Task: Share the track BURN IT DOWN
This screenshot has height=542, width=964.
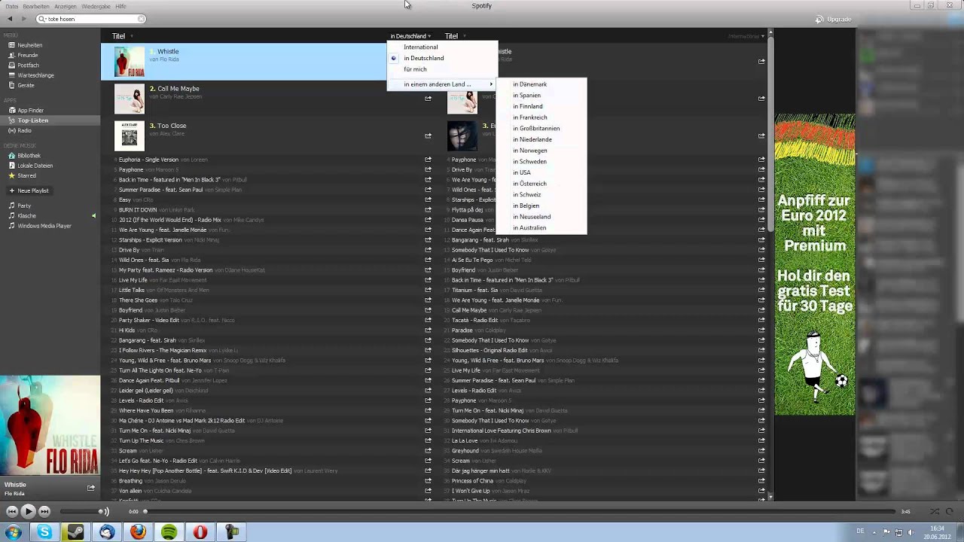Action: [428, 210]
